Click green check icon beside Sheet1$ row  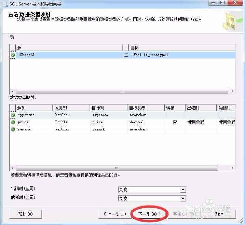(13, 55)
